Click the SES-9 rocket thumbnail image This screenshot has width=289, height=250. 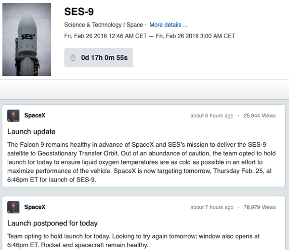26,39
